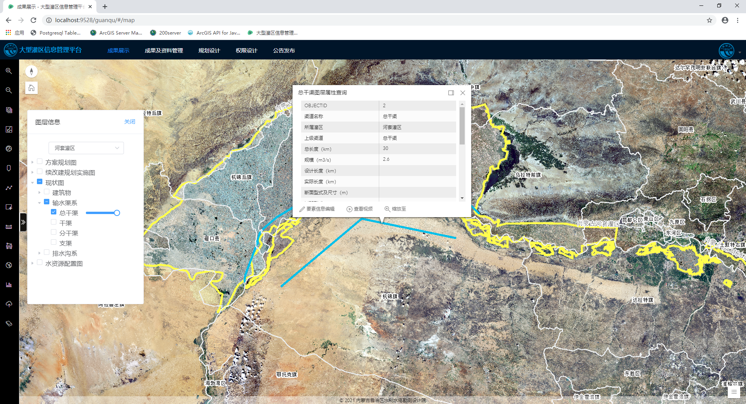Adjust the 总干渠 opacity slider handle
Image resolution: width=746 pixels, height=404 pixels.
coord(117,213)
